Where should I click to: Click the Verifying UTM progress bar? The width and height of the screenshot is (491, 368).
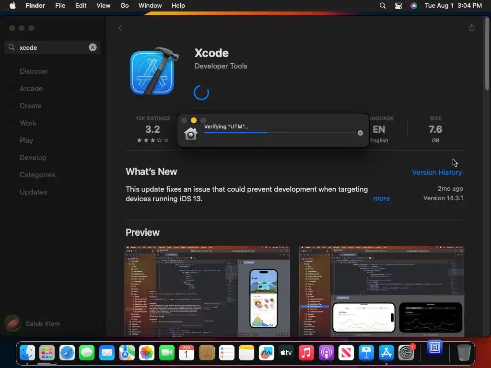(x=280, y=132)
